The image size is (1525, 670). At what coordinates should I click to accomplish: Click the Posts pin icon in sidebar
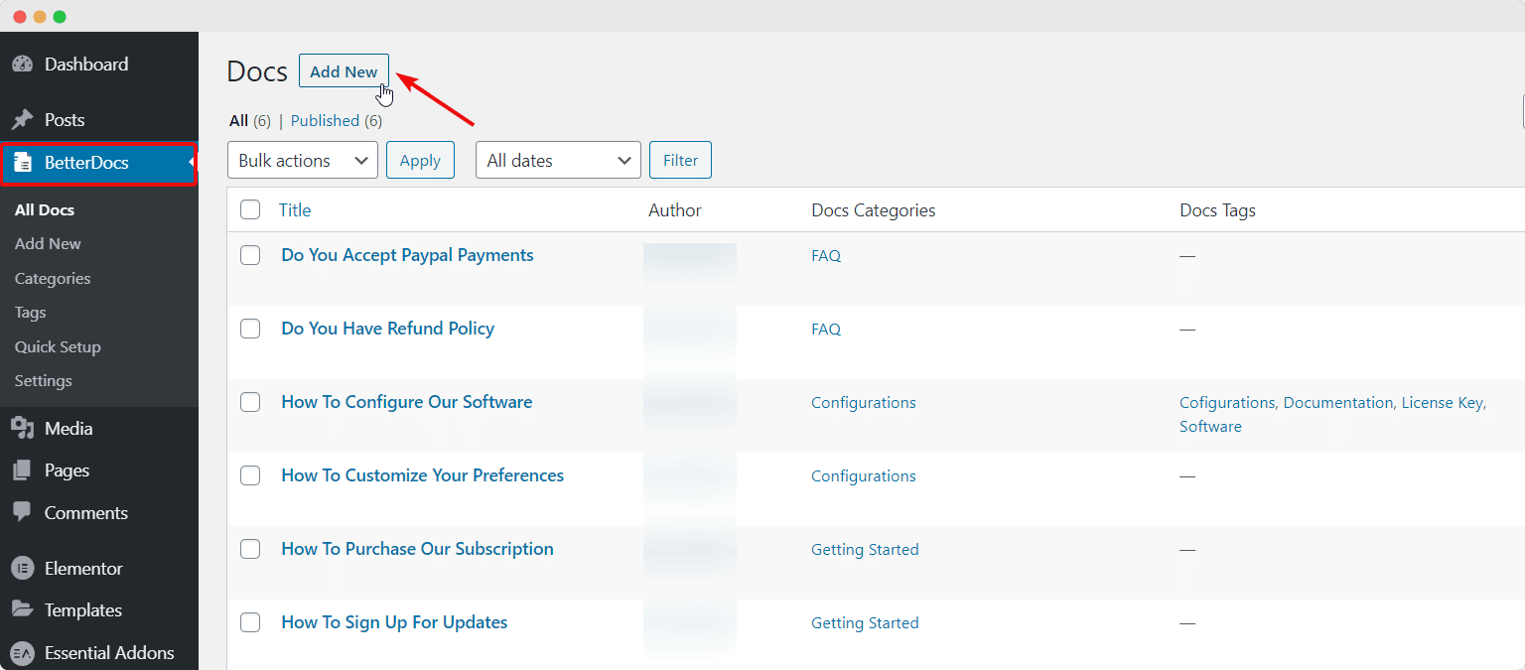tap(23, 118)
